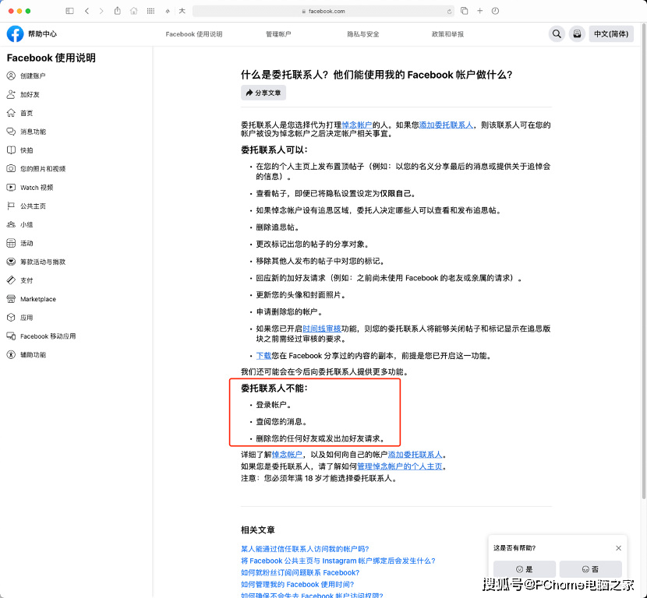Screen dimensions: 647x598
Task: Open related article 某人能通过信任联系人访问我的帐户吗
Action: tap(305, 549)
